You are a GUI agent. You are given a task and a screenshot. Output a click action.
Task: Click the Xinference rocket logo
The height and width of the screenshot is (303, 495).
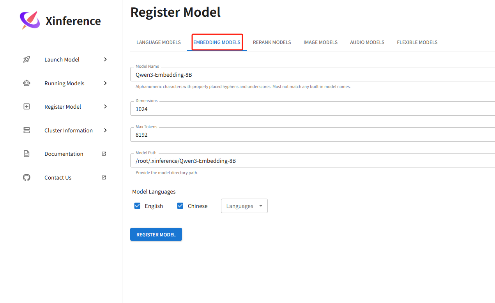click(30, 21)
